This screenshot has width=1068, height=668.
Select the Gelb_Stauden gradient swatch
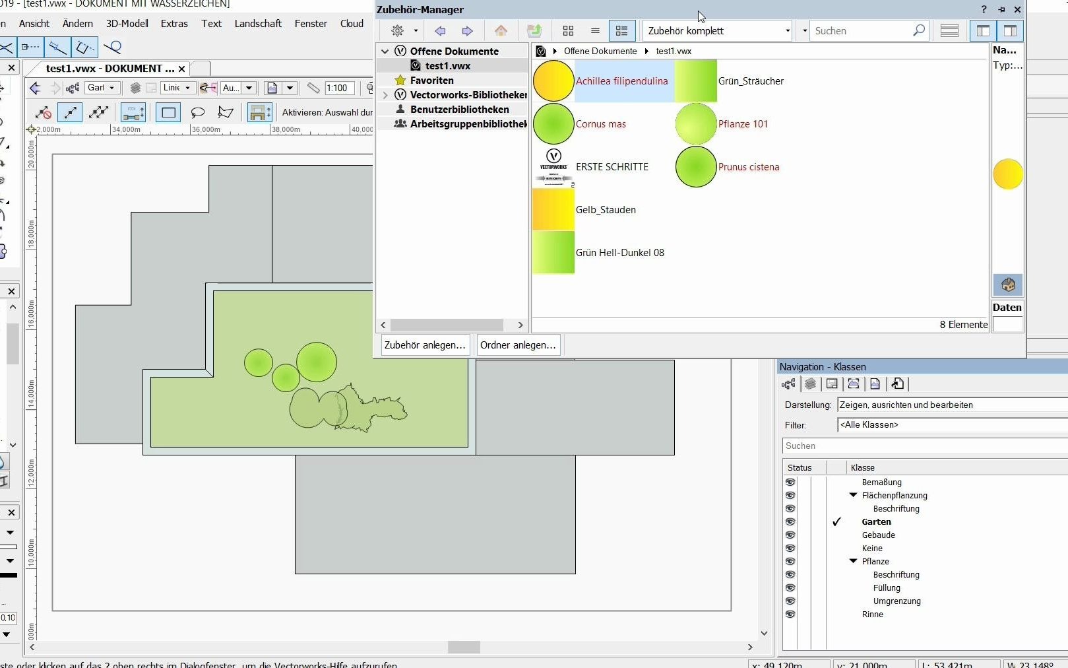[x=553, y=209]
